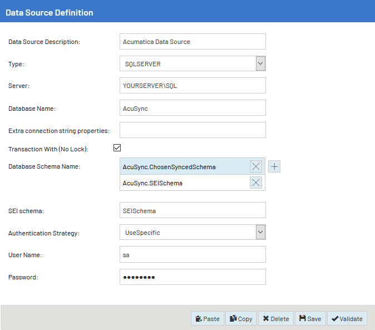
Task: Delete the data source definition
Action: (276, 318)
